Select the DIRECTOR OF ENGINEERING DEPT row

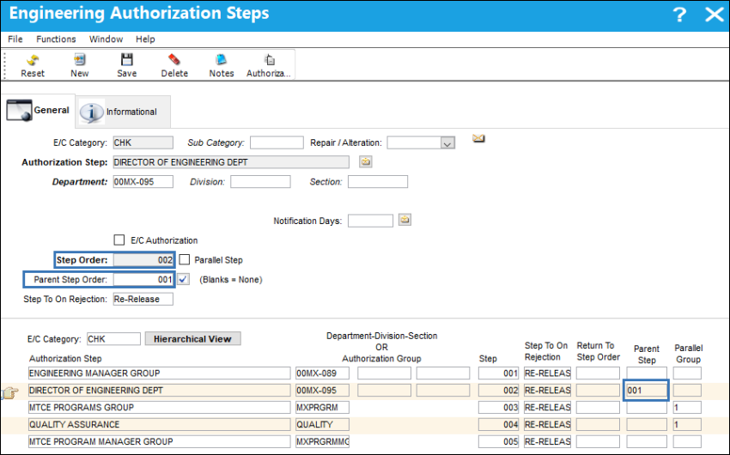pos(159,391)
